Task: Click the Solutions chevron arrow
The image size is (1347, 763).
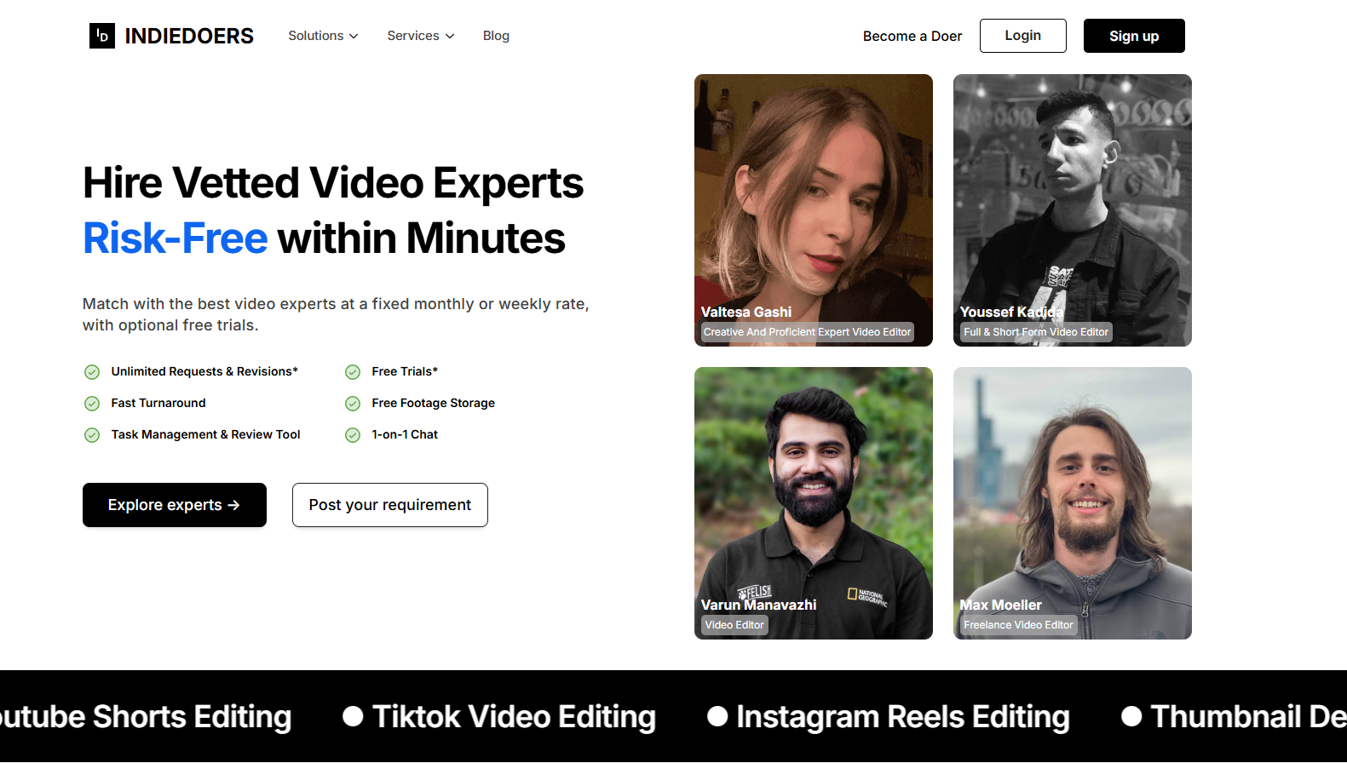Action: click(354, 36)
